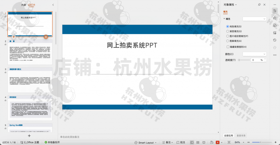Click the presenter tools icon left of the red play button
The image size is (280, 145).
click(x=212, y=142)
